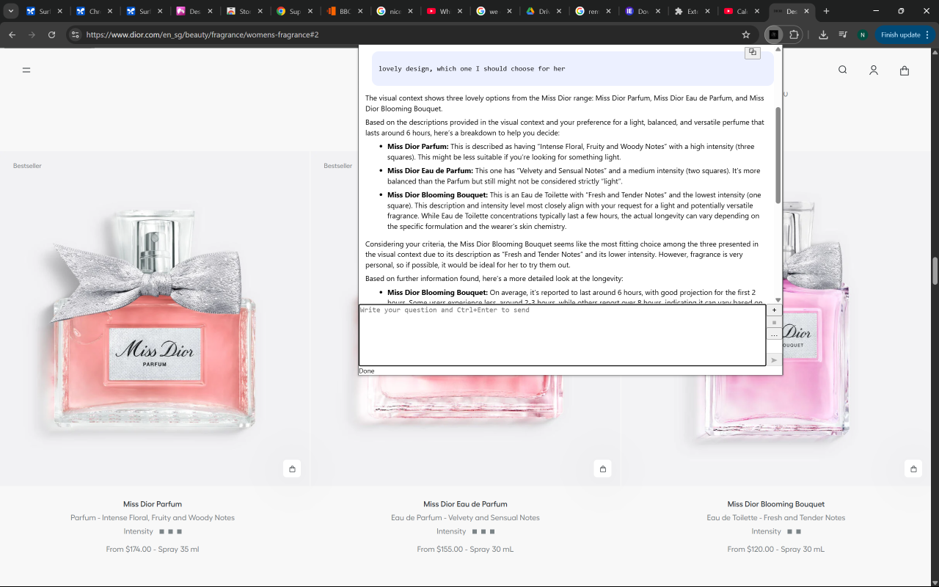Close the BBC tab
Screen dimensions: 939x587
pyautogui.click(x=360, y=11)
